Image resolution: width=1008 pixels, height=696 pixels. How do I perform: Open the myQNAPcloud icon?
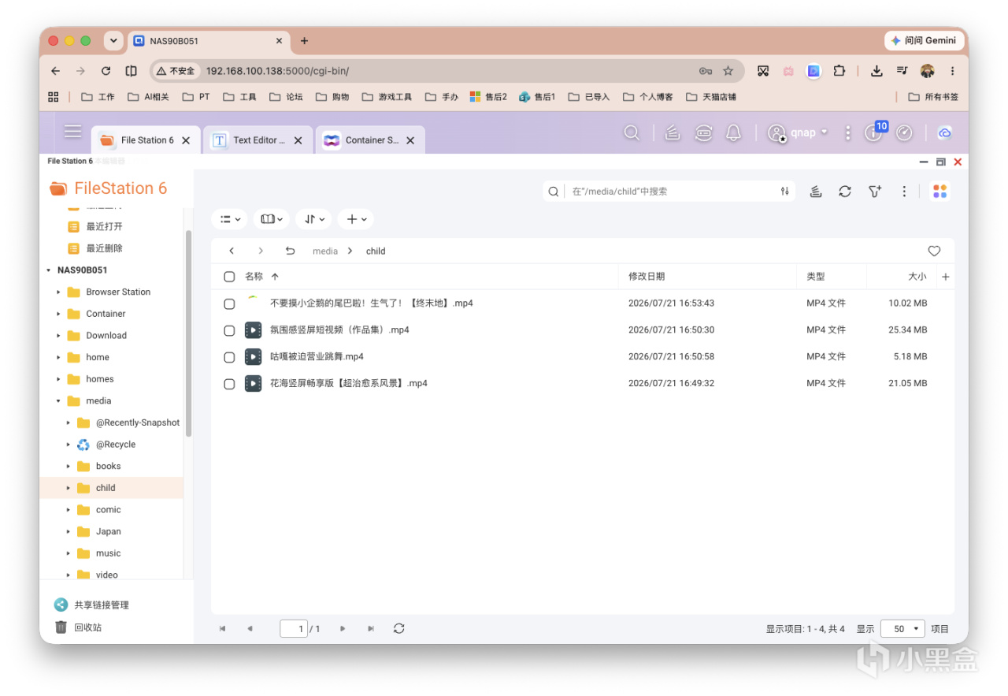click(945, 133)
